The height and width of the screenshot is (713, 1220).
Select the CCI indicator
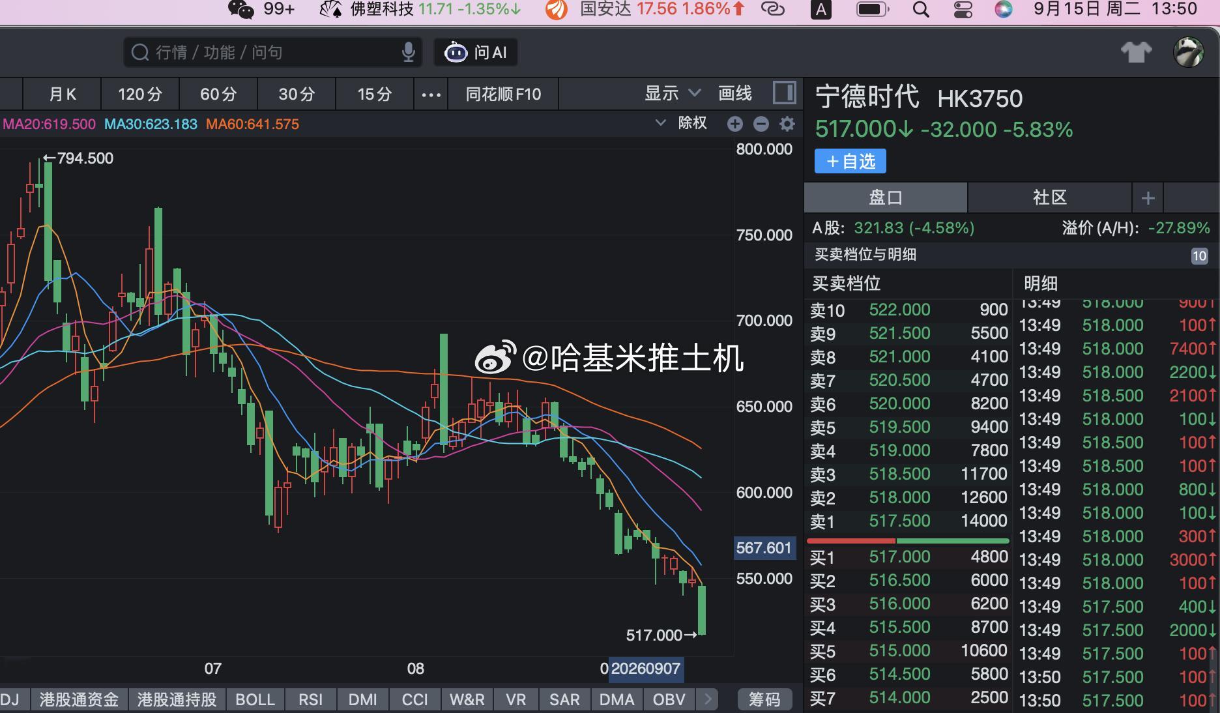[x=415, y=700]
